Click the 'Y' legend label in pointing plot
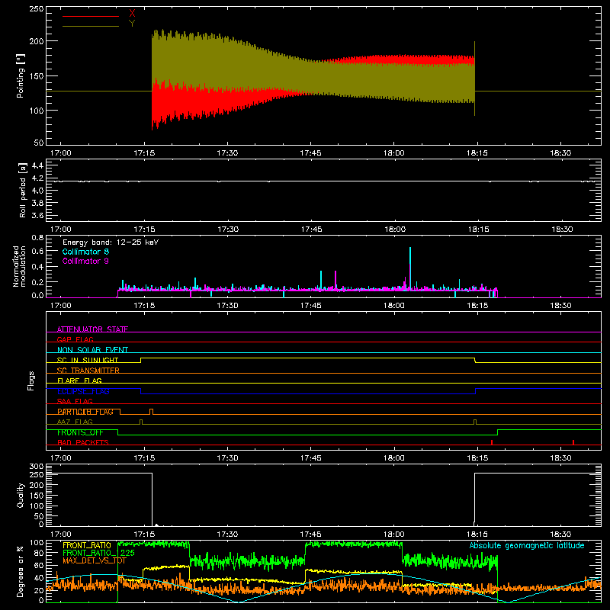Image resolution: width=610 pixels, height=610 pixels. (x=132, y=24)
